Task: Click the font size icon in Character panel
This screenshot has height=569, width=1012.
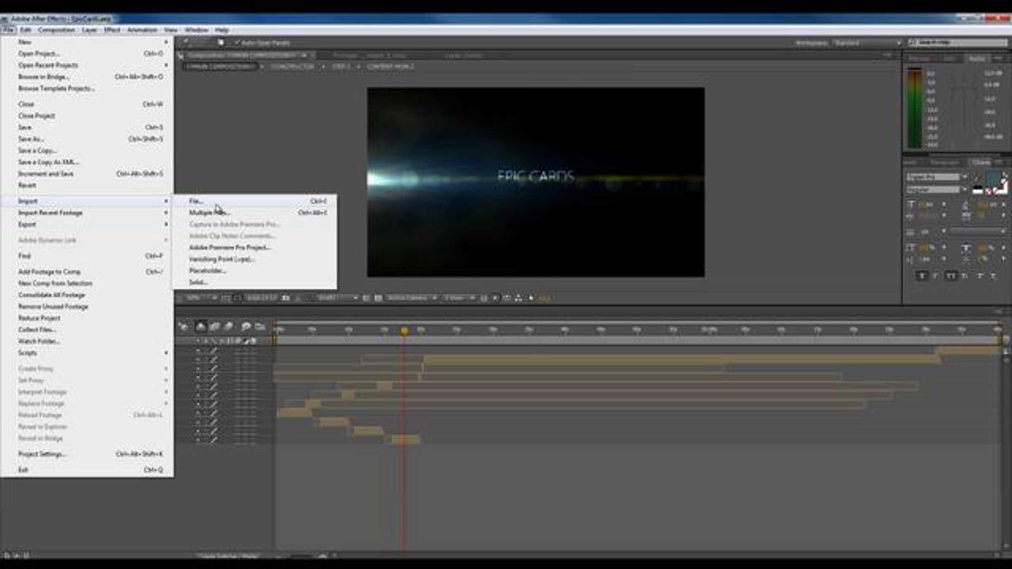Action: [x=911, y=205]
